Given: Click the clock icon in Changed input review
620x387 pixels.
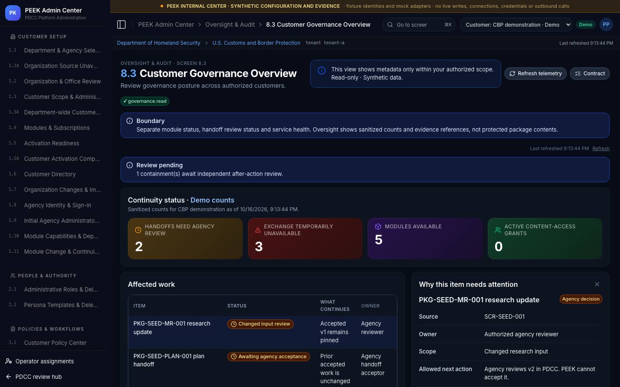Looking at the screenshot, I should 234,324.
